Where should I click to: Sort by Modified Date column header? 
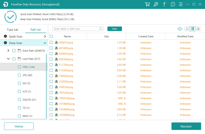[x=185, y=36]
